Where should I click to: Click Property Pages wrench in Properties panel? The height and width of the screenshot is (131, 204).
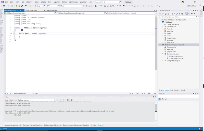click(166, 99)
